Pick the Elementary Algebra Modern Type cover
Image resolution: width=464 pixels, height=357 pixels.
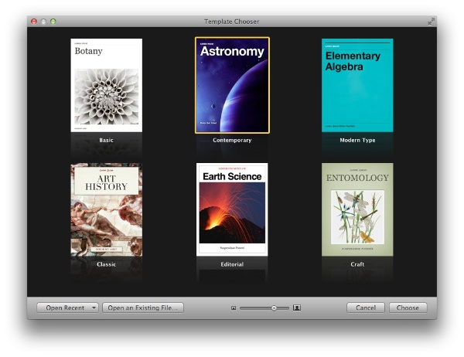357,85
